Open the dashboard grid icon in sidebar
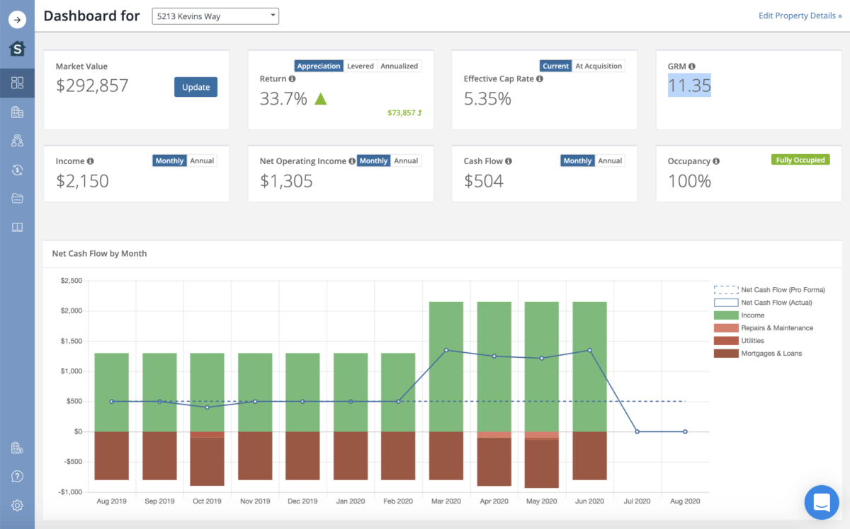Screen dimensions: 850x529 [17, 83]
